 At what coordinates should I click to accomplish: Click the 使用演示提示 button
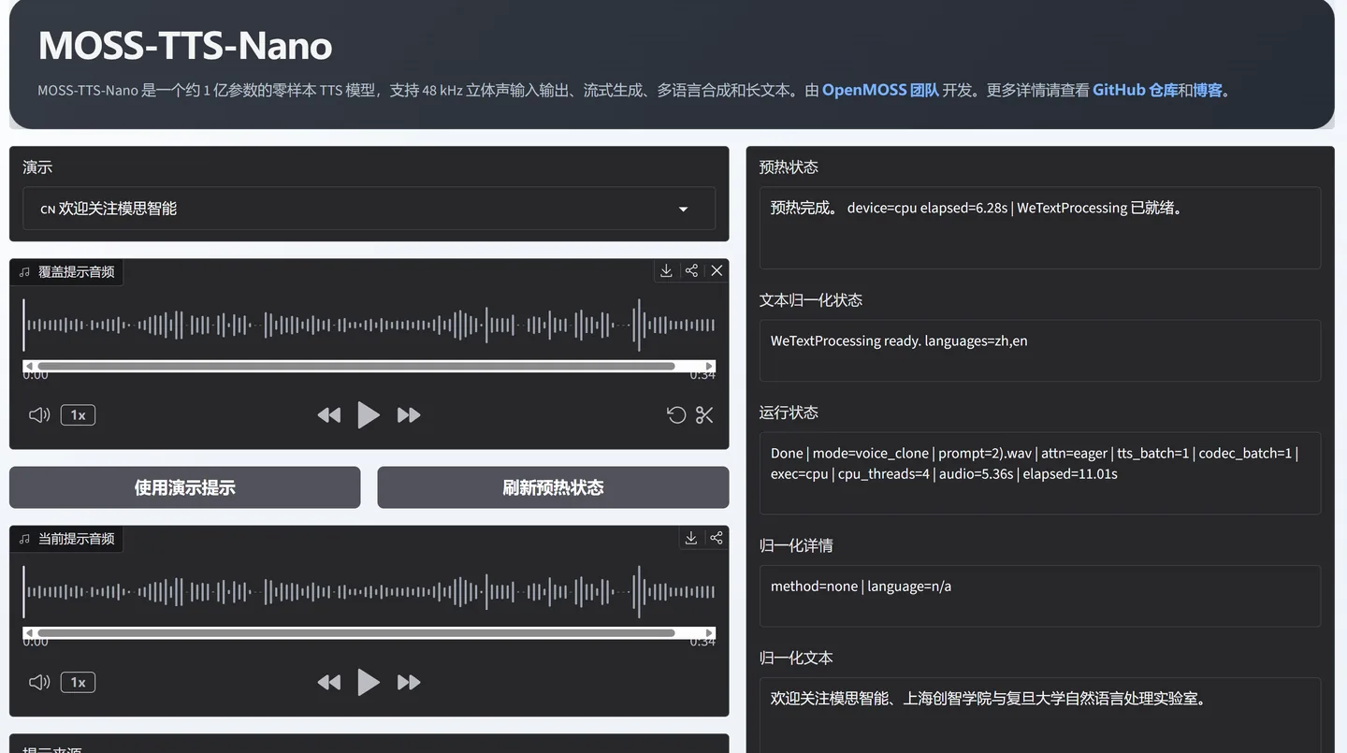tap(185, 487)
